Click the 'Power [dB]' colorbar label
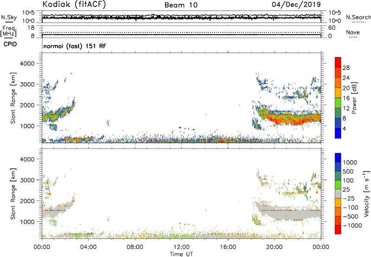This screenshot has width=371, height=257. pos(354,98)
